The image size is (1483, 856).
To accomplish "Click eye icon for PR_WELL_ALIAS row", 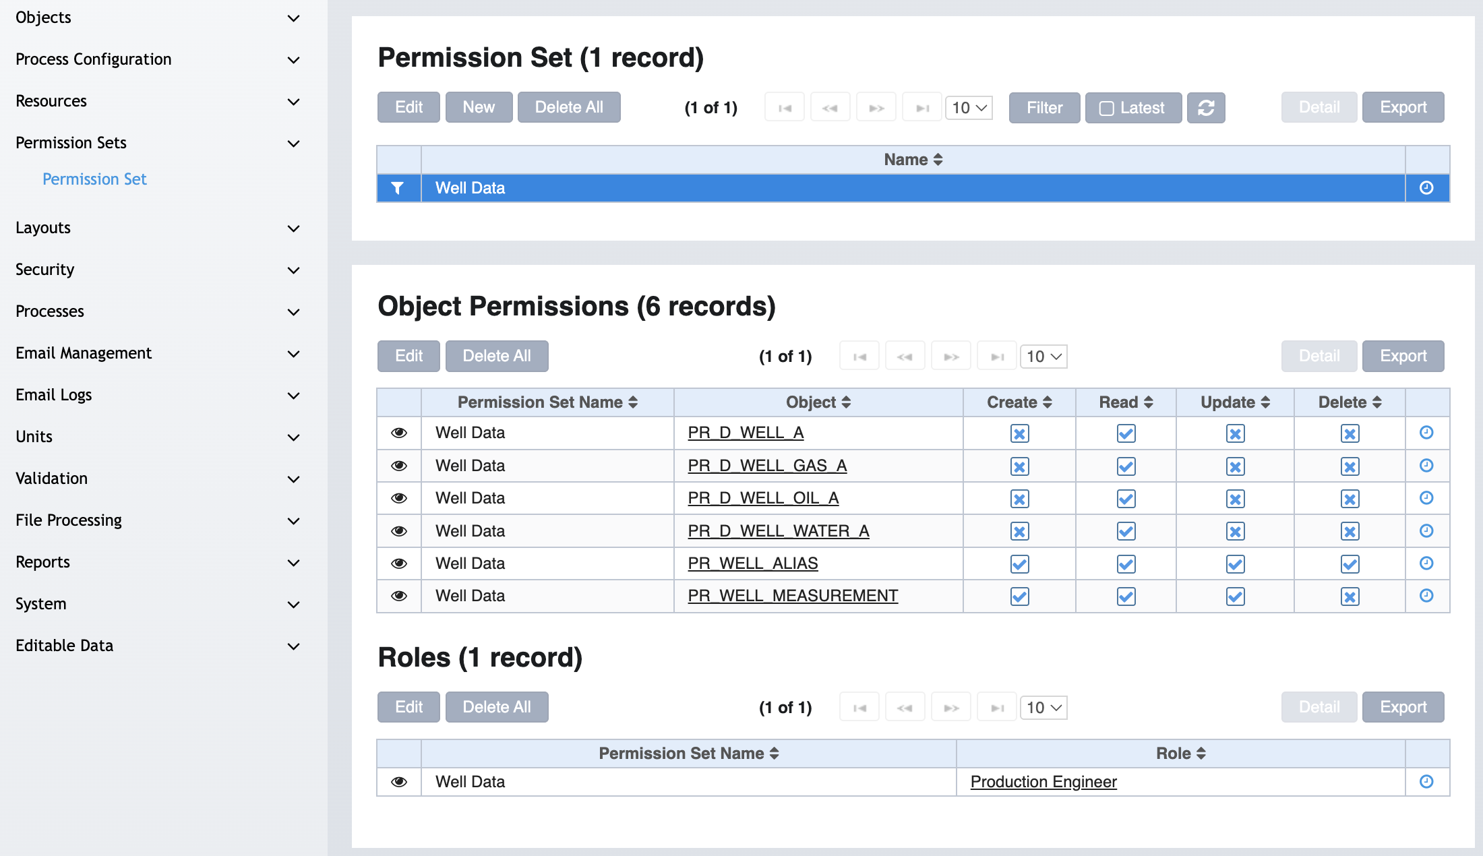I will pos(399,563).
